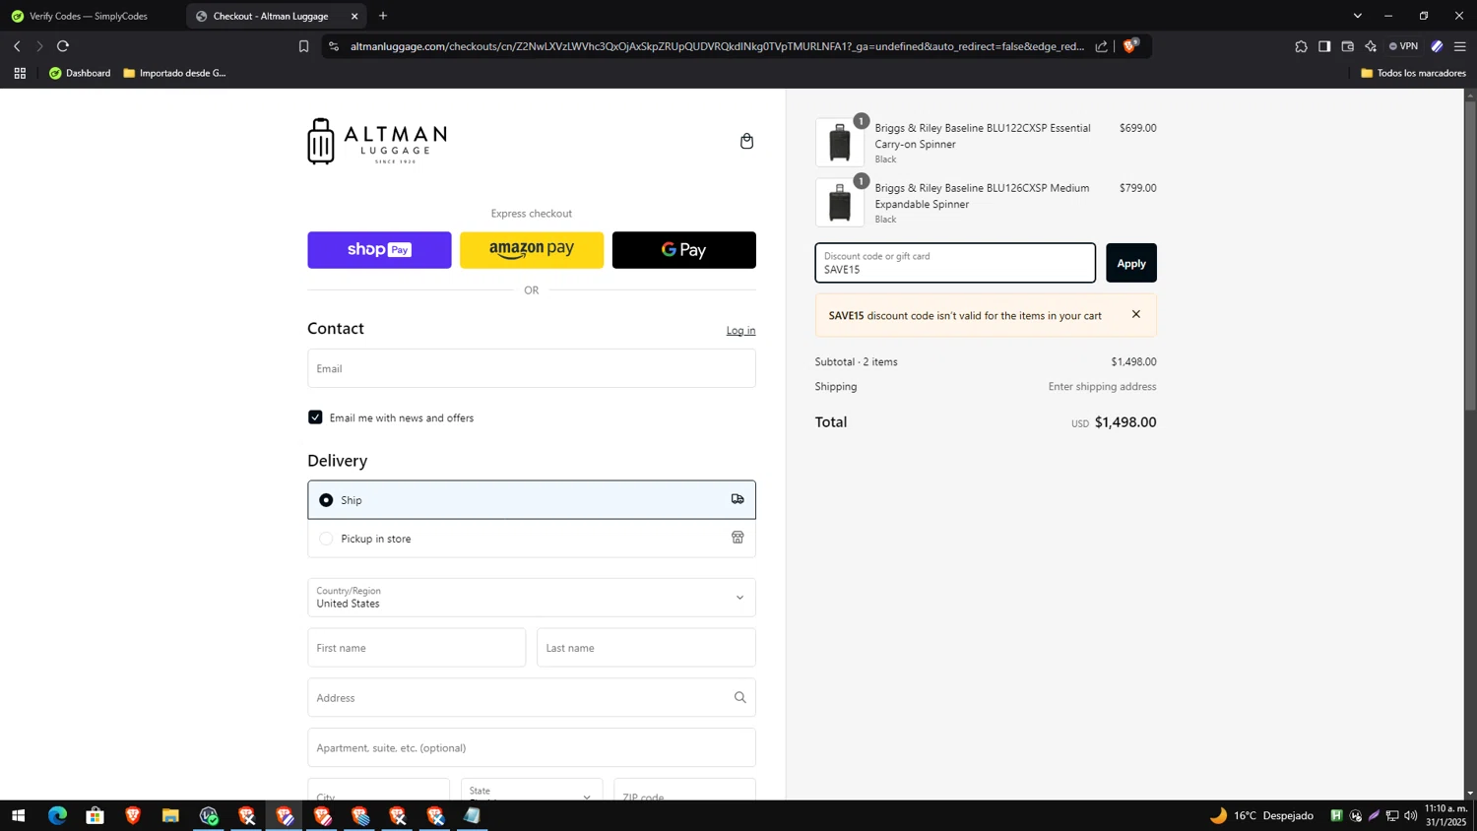This screenshot has height=831, width=1477.
Task: Go back to the previous page
Action: tap(17, 46)
